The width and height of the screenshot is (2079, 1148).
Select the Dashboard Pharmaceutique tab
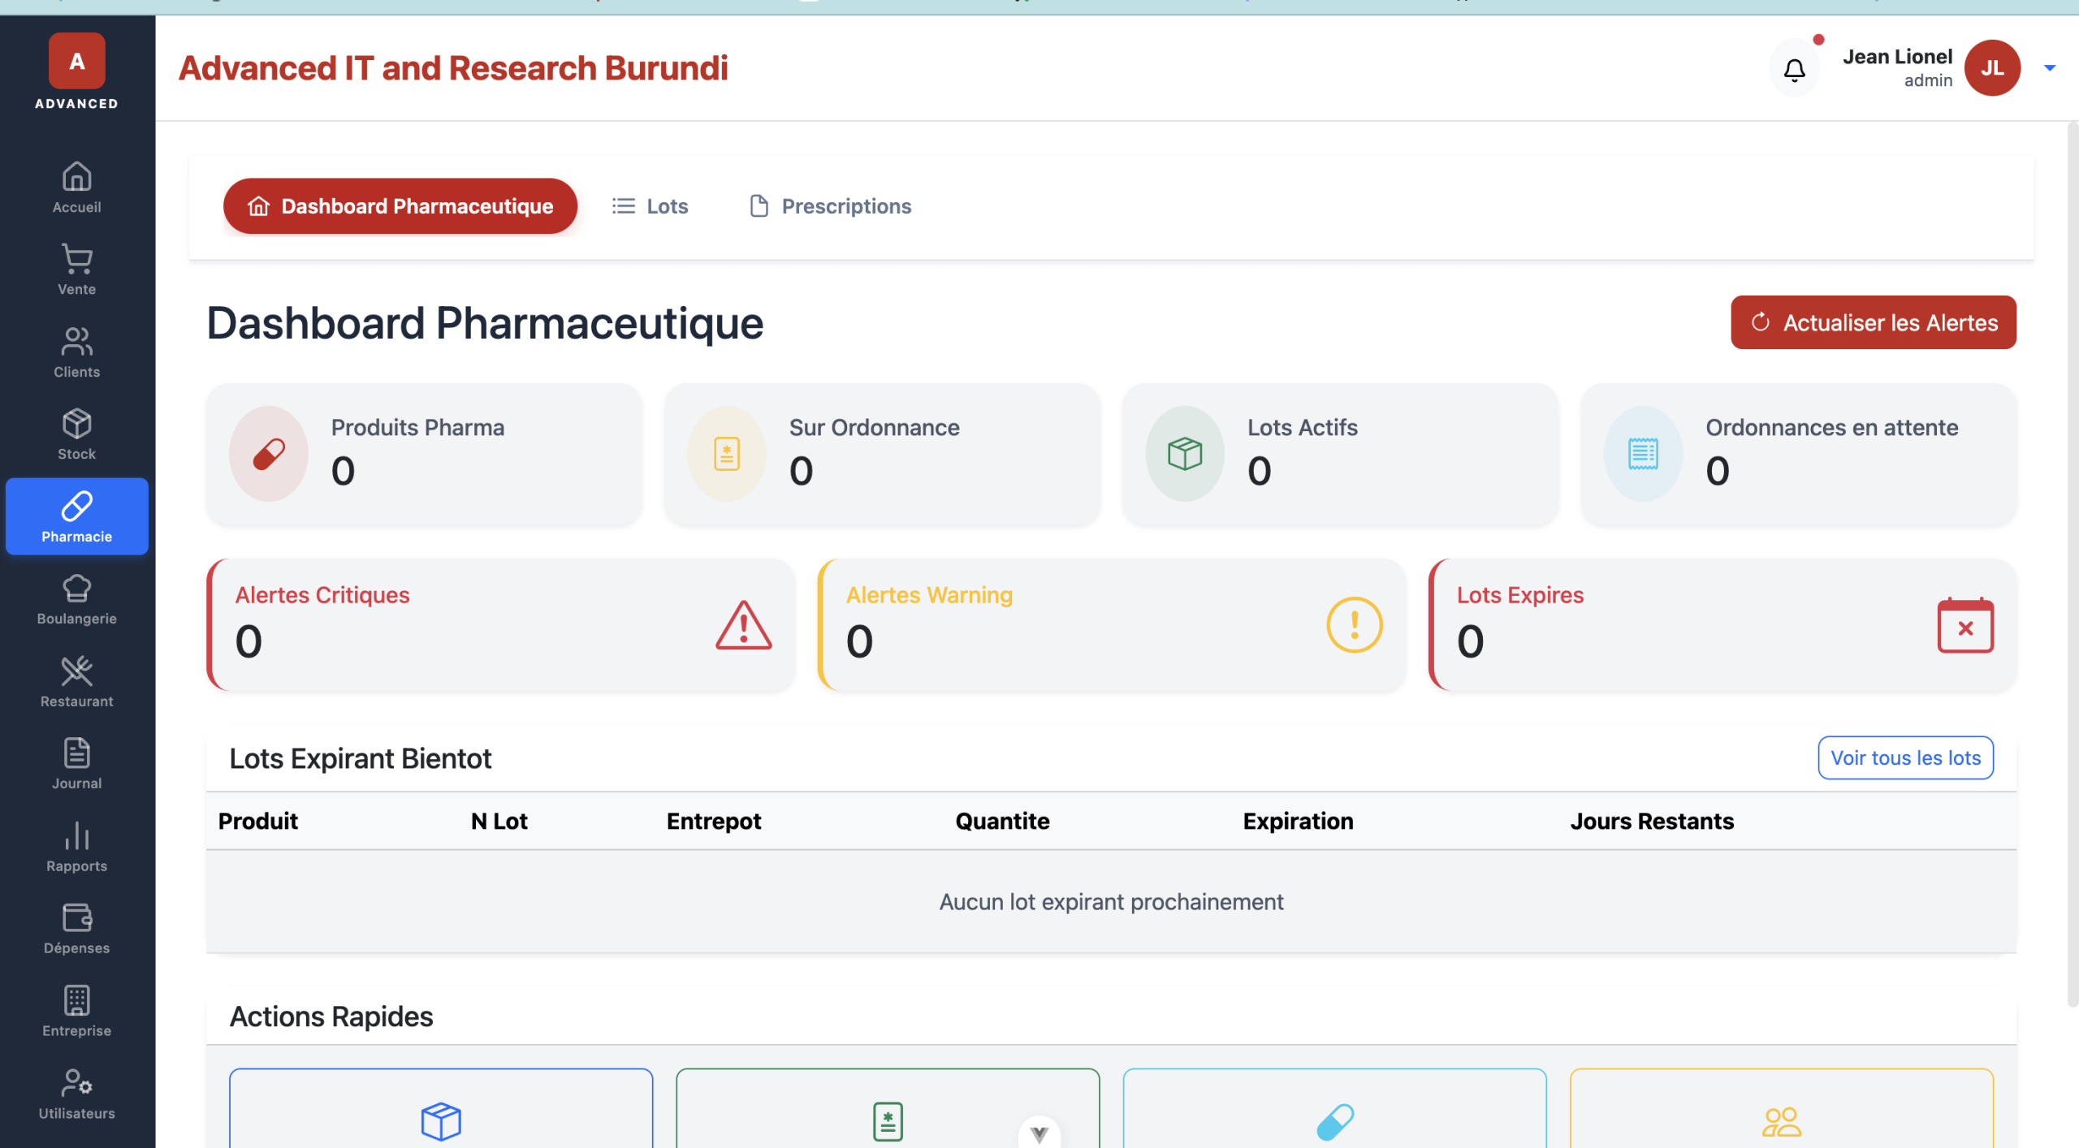point(400,206)
